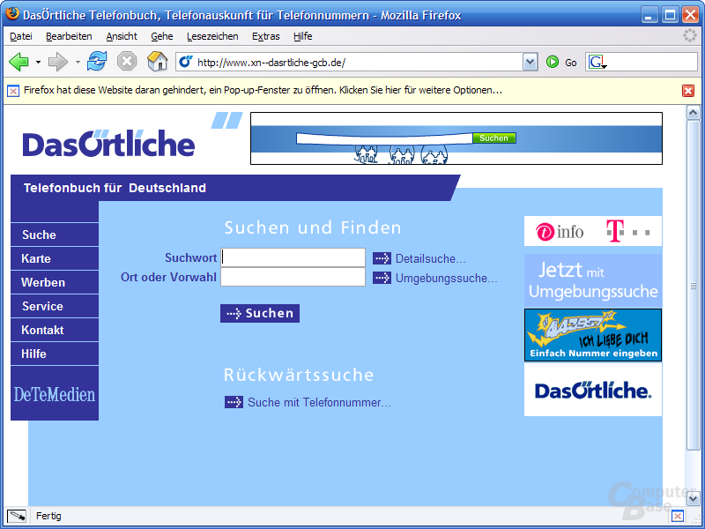Click the Jetzt mit Umgebungssuche banner
This screenshot has width=705, height=529.
(x=592, y=280)
